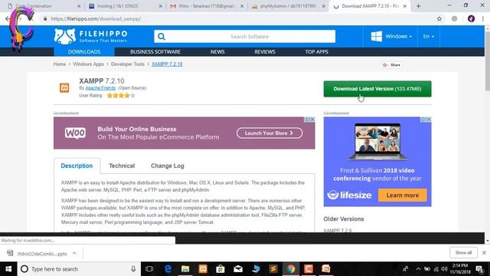Screen dimensions: 490x276
Task: Switch to the Technical tab
Action: pyautogui.click(x=122, y=166)
